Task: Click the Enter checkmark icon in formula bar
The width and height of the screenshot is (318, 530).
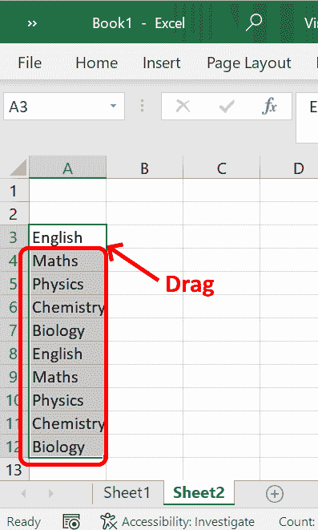Action: [x=227, y=107]
